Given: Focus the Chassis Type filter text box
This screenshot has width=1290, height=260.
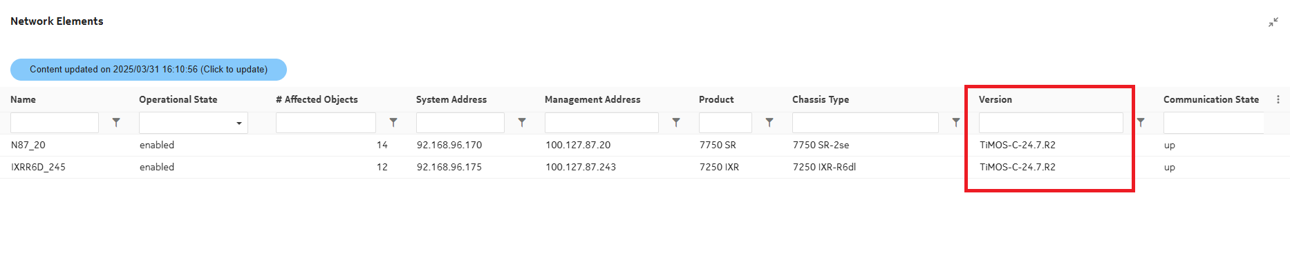Looking at the screenshot, I should point(866,123).
